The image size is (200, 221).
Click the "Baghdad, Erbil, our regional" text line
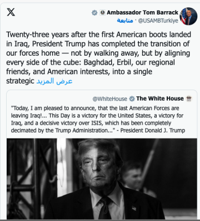coord(129,62)
